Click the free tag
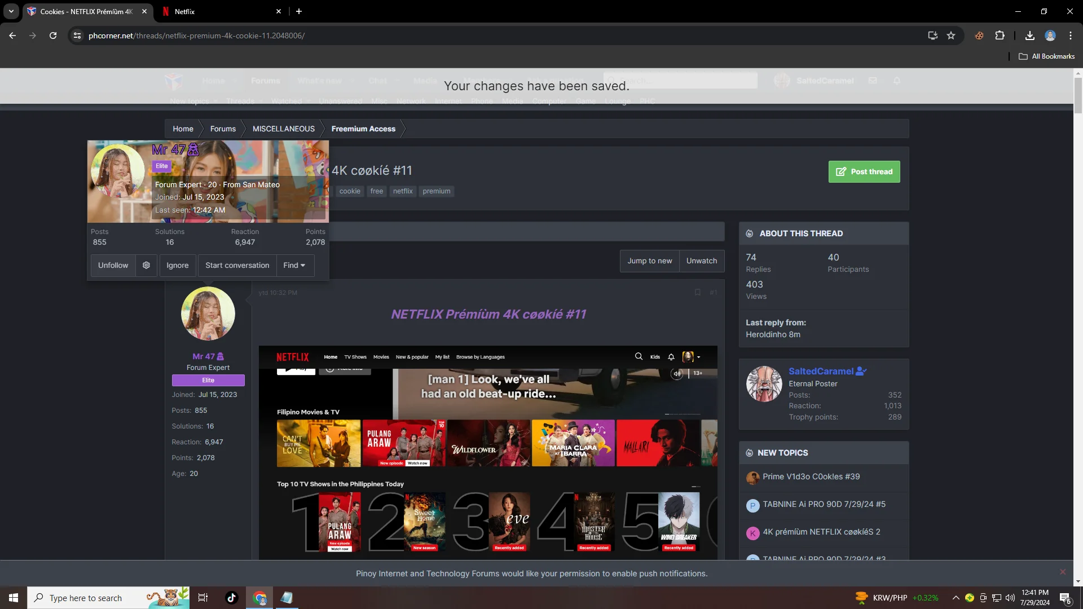The image size is (1083, 609). tap(377, 191)
